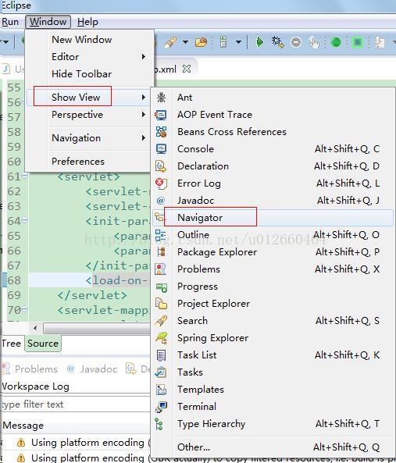The image size is (396, 463).
Task: Click the Type Hierarchy icon
Action: tap(159, 424)
